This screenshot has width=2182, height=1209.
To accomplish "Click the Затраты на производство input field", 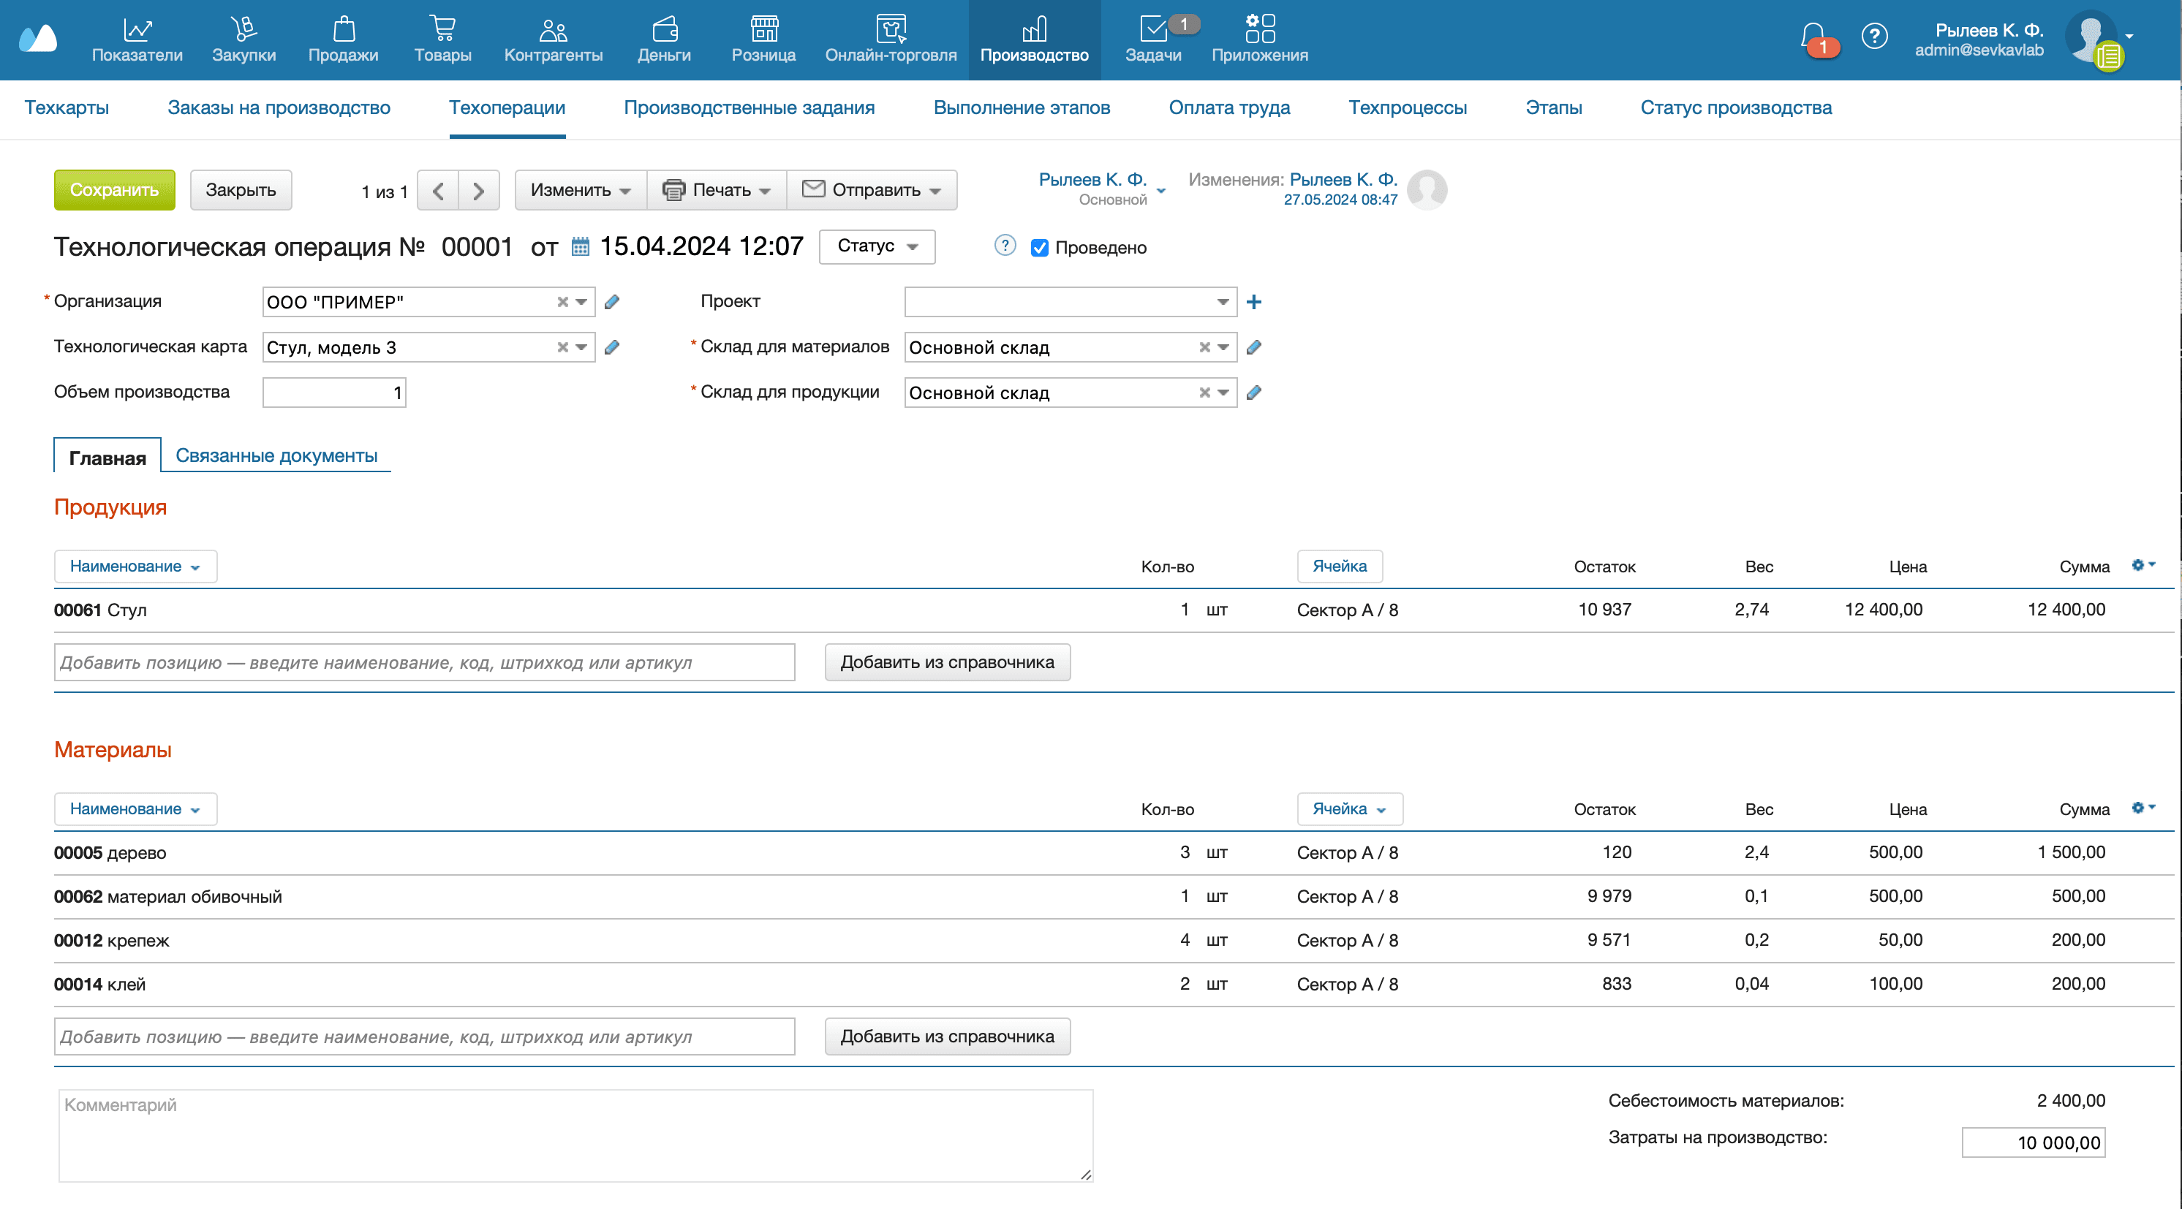I will click(x=2033, y=1142).
